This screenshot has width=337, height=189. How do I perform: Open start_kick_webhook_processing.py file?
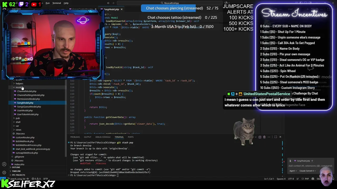point(33,149)
